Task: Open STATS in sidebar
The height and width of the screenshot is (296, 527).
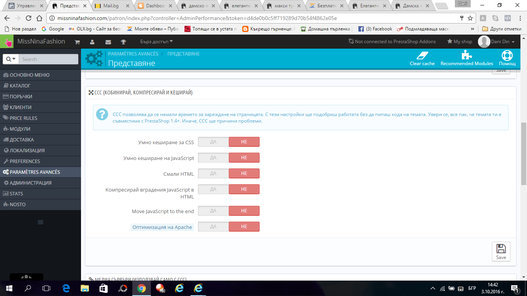Action: click(x=41, y=193)
